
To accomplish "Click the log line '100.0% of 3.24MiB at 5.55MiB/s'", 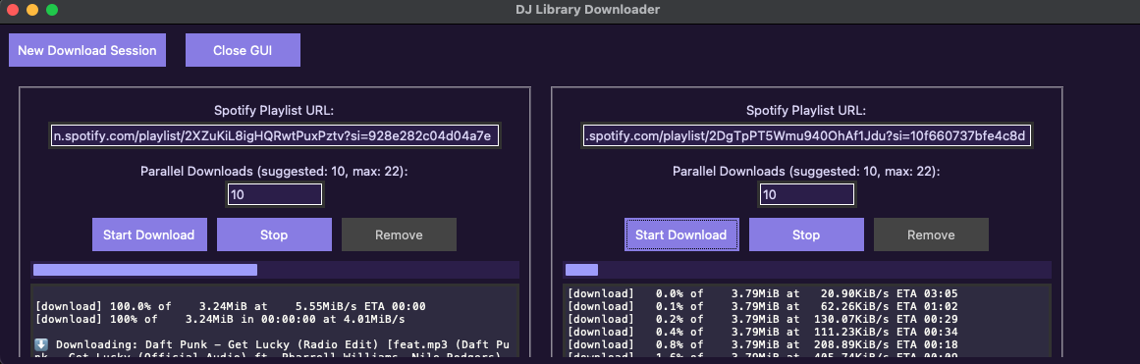I will [230, 306].
